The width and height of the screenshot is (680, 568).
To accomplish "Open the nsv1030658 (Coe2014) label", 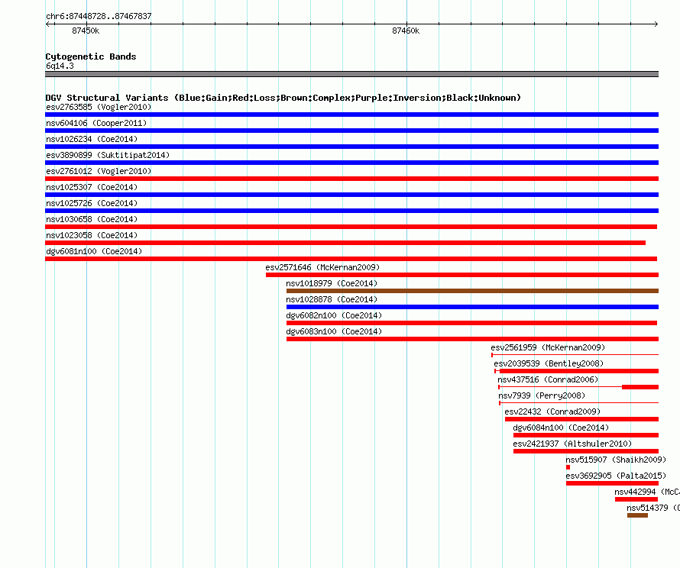I will tap(92, 219).
